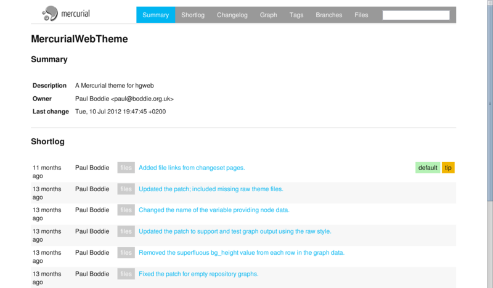Click the 'mercurial' wordmark text
Screen dimensions: 493x288
[75, 14]
